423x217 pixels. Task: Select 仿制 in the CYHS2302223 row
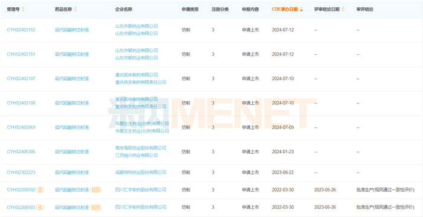(186, 172)
